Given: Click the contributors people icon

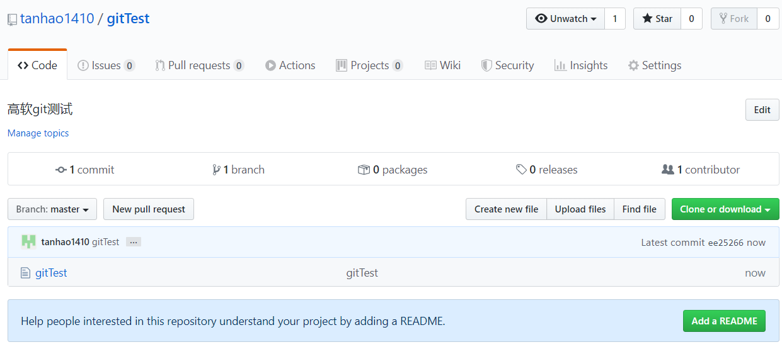Looking at the screenshot, I should [x=668, y=170].
